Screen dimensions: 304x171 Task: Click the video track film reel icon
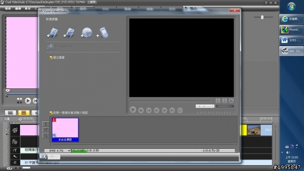pyautogui.click(x=15, y=130)
